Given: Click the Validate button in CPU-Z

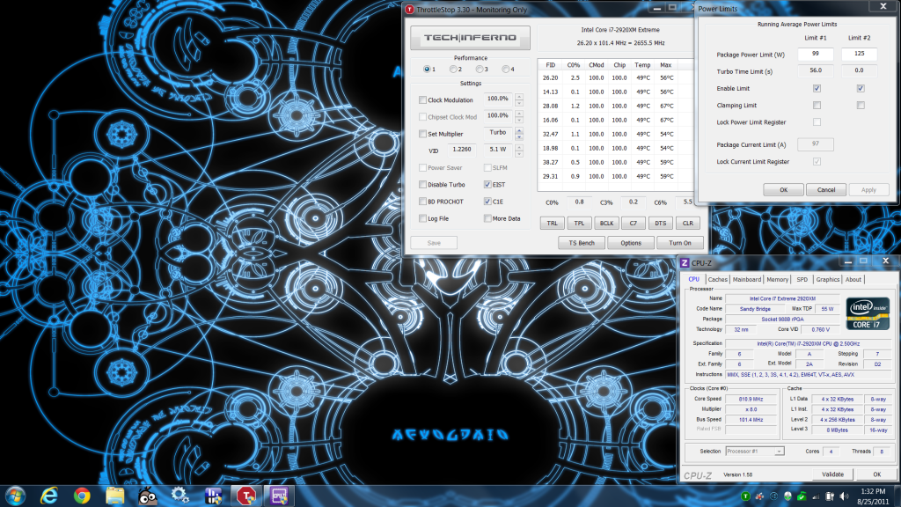Looking at the screenshot, I should coord(832,474).
